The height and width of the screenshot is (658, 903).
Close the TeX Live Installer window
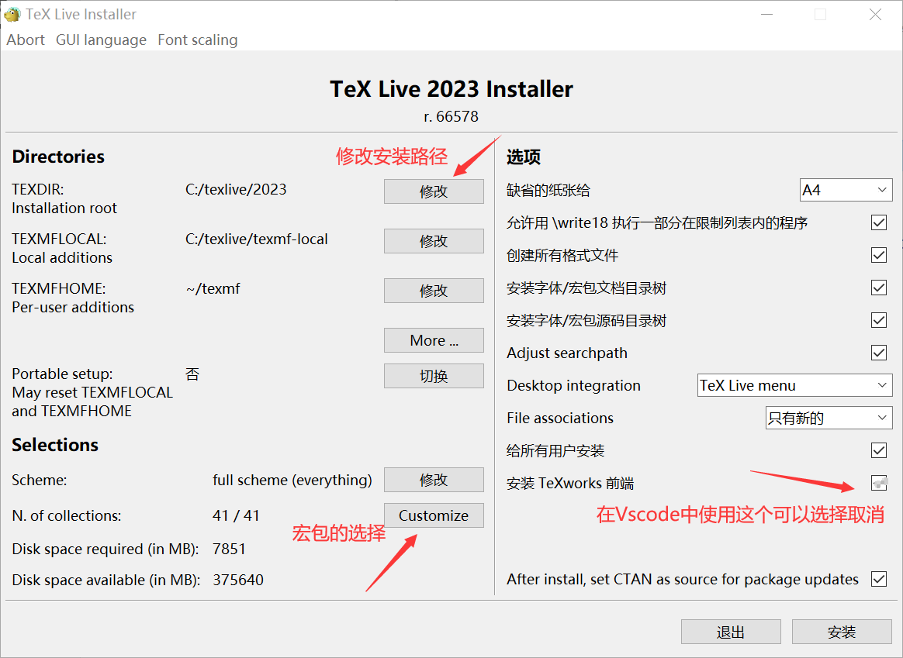[875, 15]
